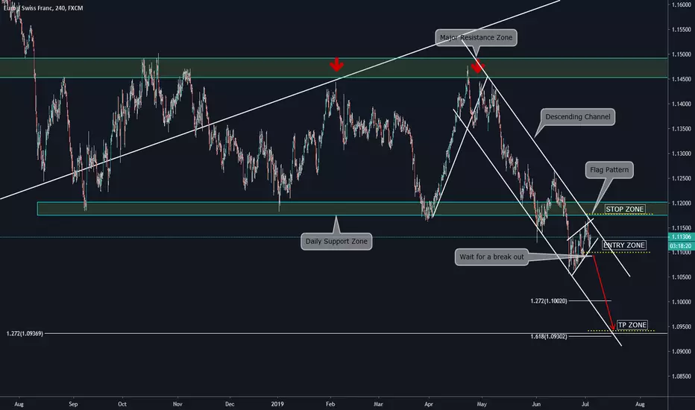Click the Feb label on time axis
695x410 pixels.
pos(330,404)
